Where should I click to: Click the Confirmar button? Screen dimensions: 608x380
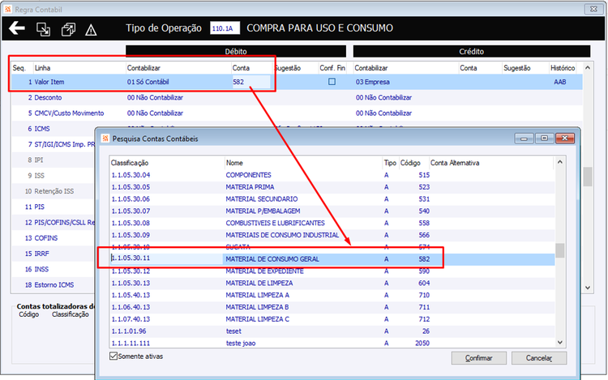(478, 358)
